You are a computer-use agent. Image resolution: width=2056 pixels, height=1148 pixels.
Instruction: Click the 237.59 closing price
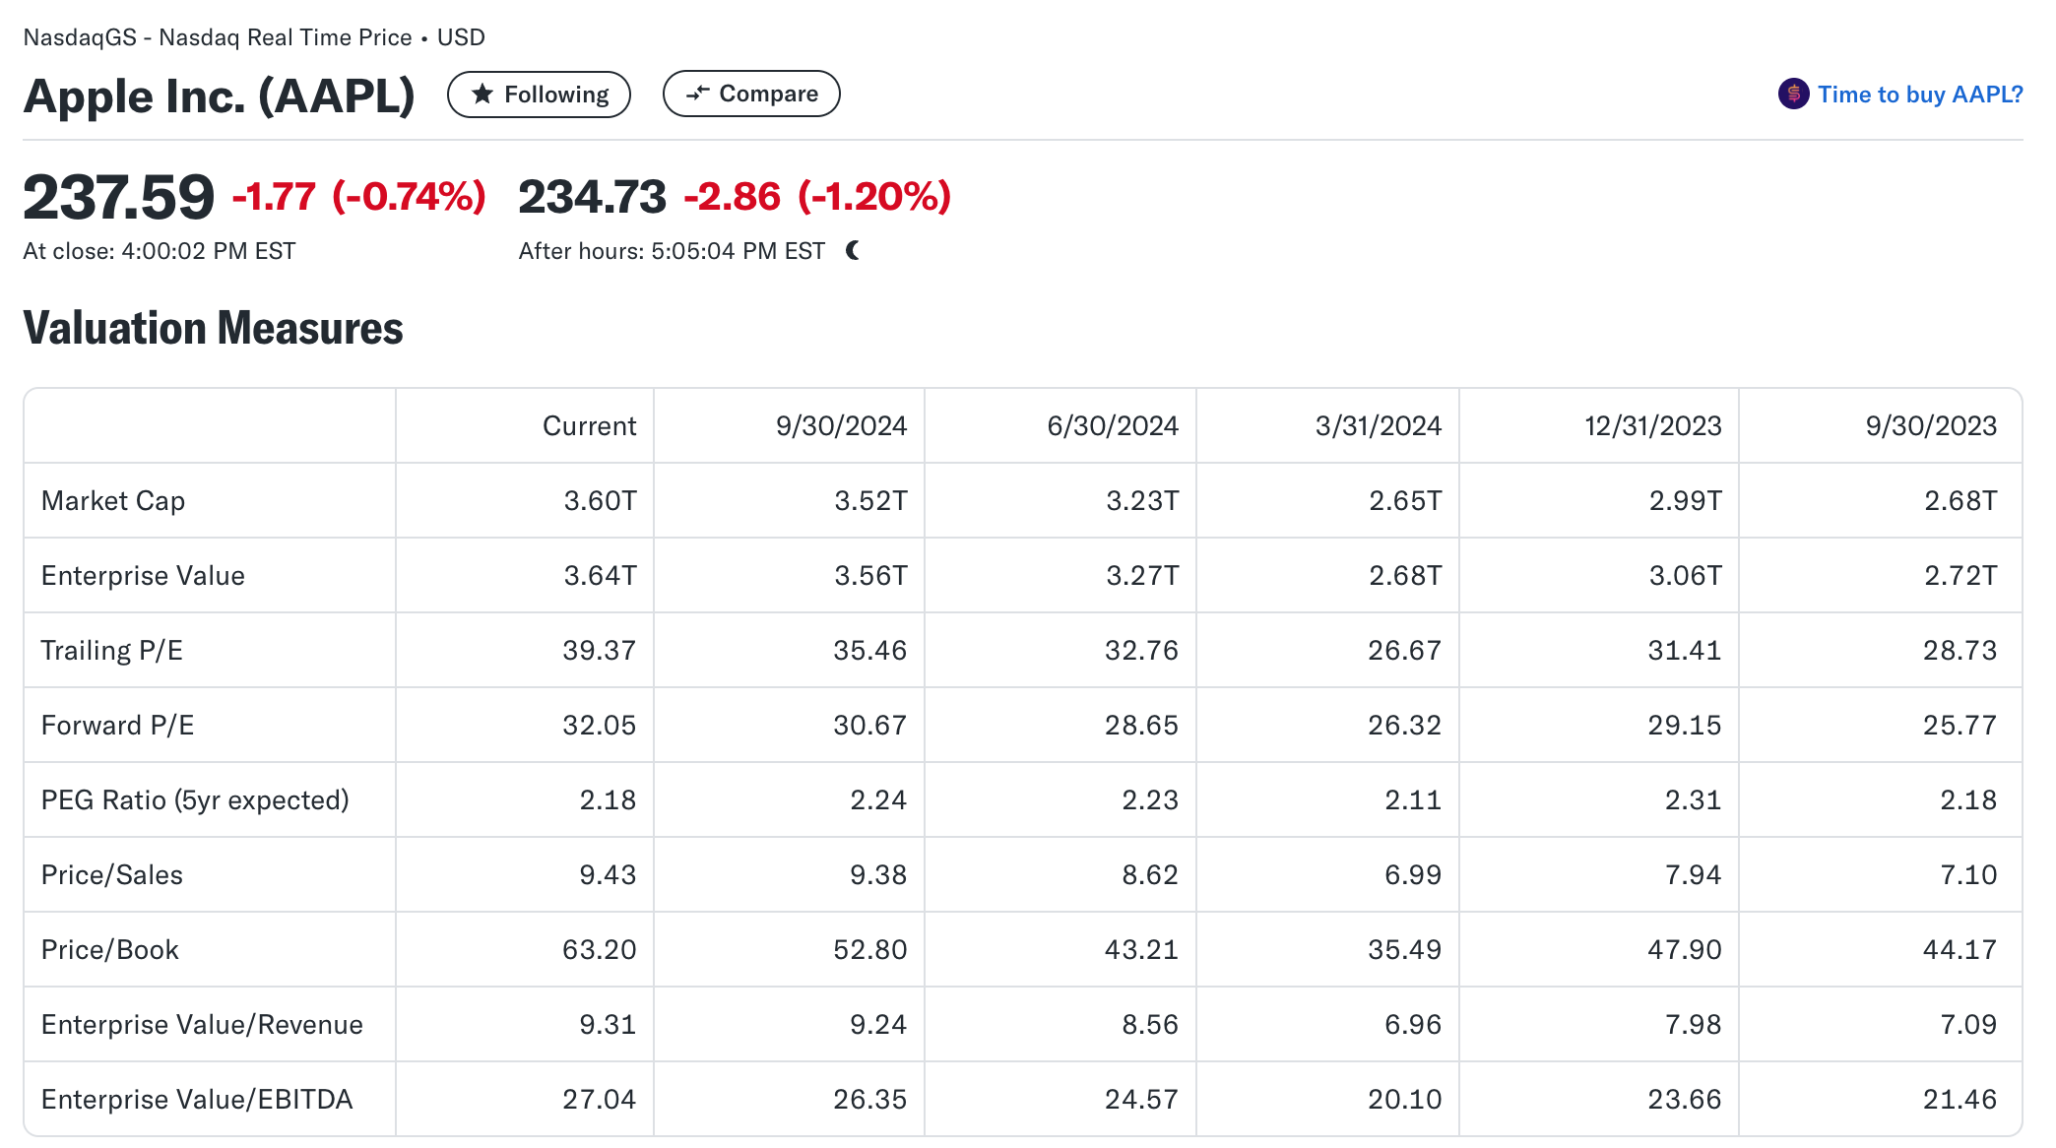[118, 197]
